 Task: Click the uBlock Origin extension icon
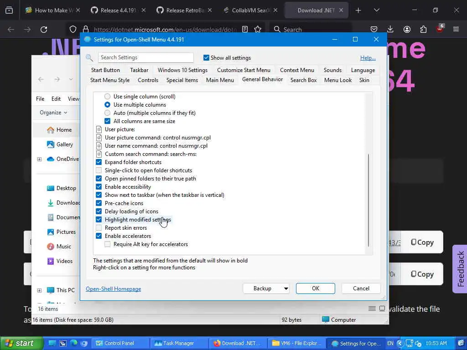[440, 29]
